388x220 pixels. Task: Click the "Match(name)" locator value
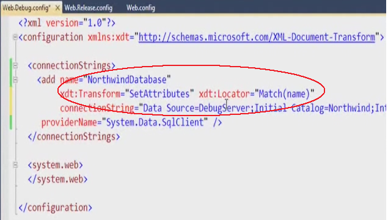(x=285, y=94)
